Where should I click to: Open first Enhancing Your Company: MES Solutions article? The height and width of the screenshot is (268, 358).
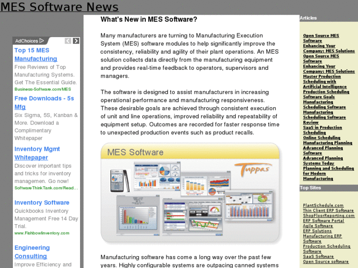[x=329, y=48]
